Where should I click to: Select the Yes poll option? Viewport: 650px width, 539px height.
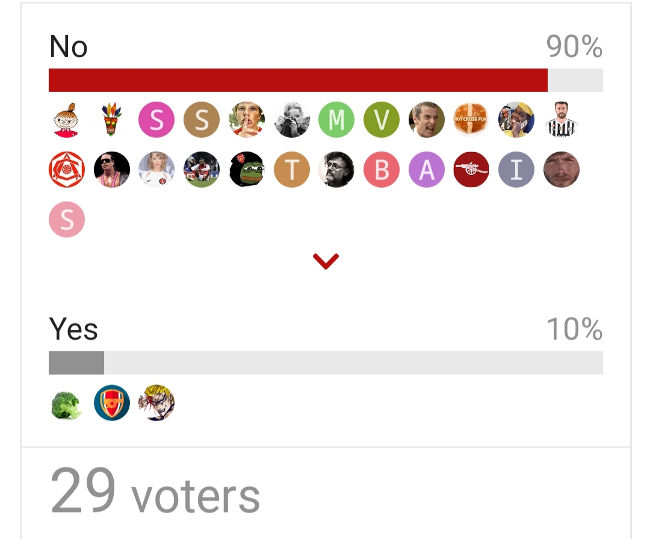pos(73,329)
